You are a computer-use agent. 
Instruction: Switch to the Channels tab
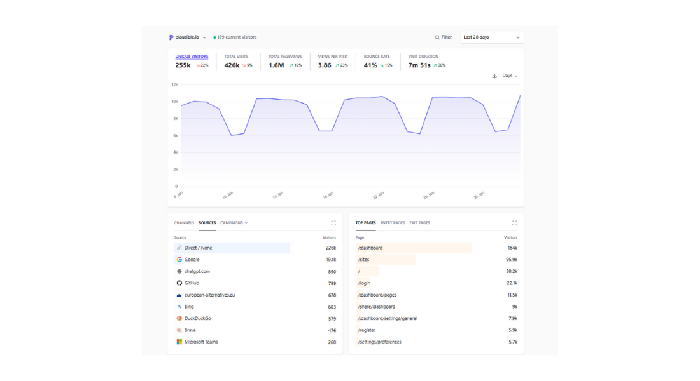coord(184,223)
